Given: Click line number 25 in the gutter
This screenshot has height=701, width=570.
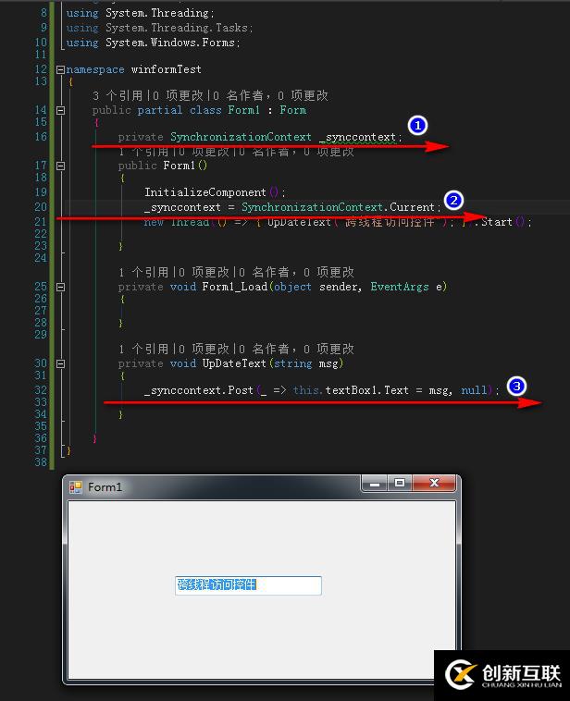Looking at the screenshot, I should tap(41, 286).
